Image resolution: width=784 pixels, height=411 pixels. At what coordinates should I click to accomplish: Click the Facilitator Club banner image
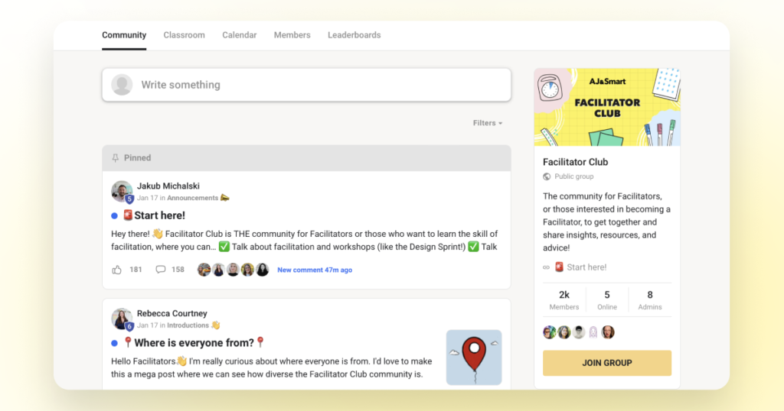[606, 107]
